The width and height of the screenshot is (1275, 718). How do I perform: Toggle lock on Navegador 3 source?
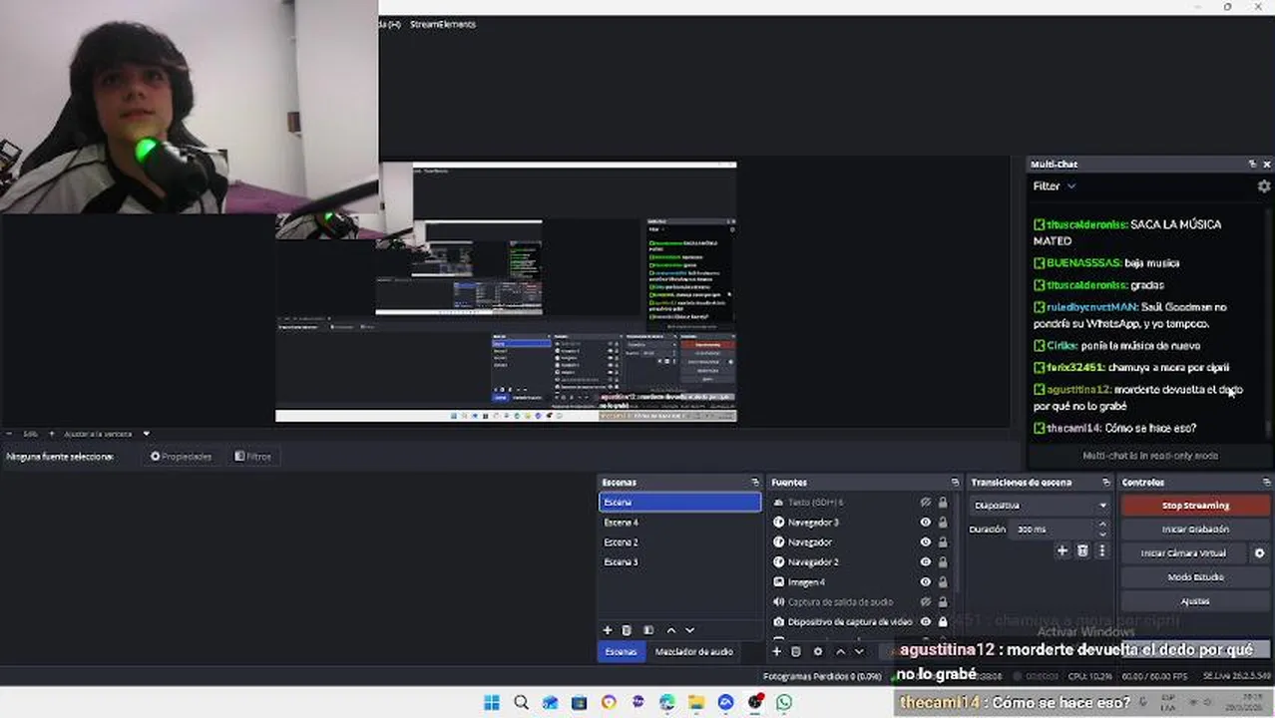[943, 523]
